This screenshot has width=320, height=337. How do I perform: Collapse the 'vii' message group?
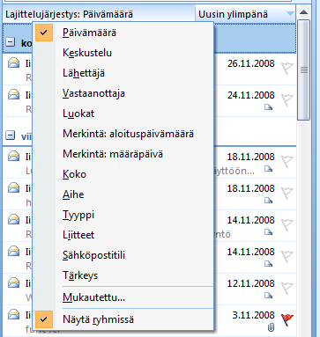10,136
